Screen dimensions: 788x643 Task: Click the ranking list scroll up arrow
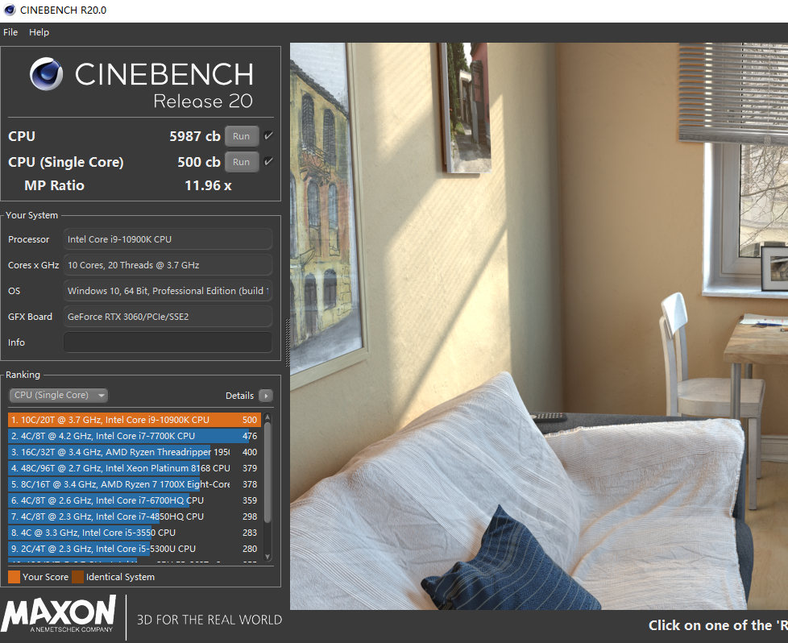268,417
